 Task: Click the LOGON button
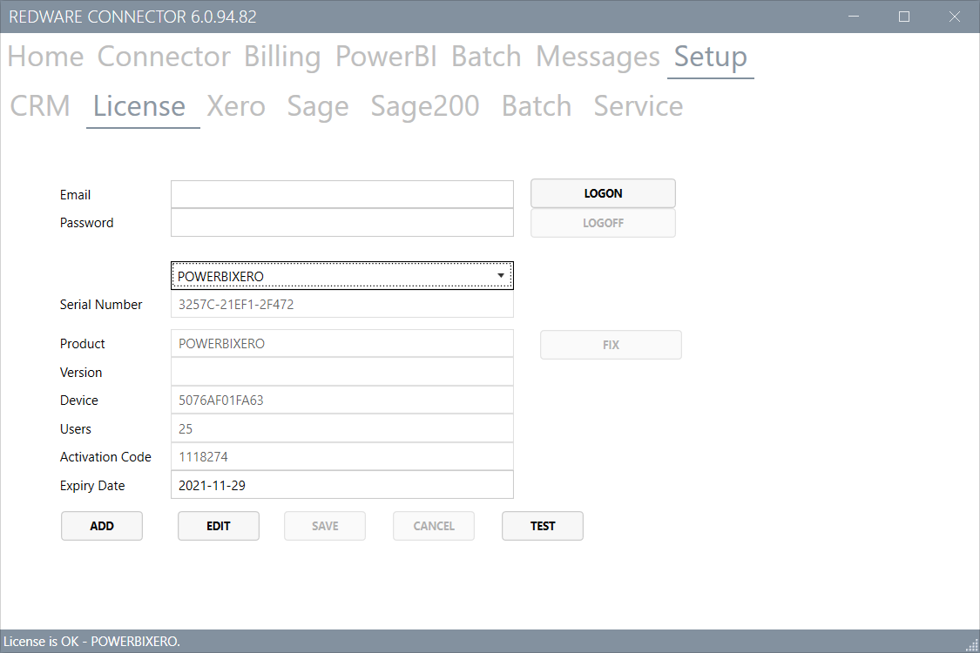[x=603, y=193]
